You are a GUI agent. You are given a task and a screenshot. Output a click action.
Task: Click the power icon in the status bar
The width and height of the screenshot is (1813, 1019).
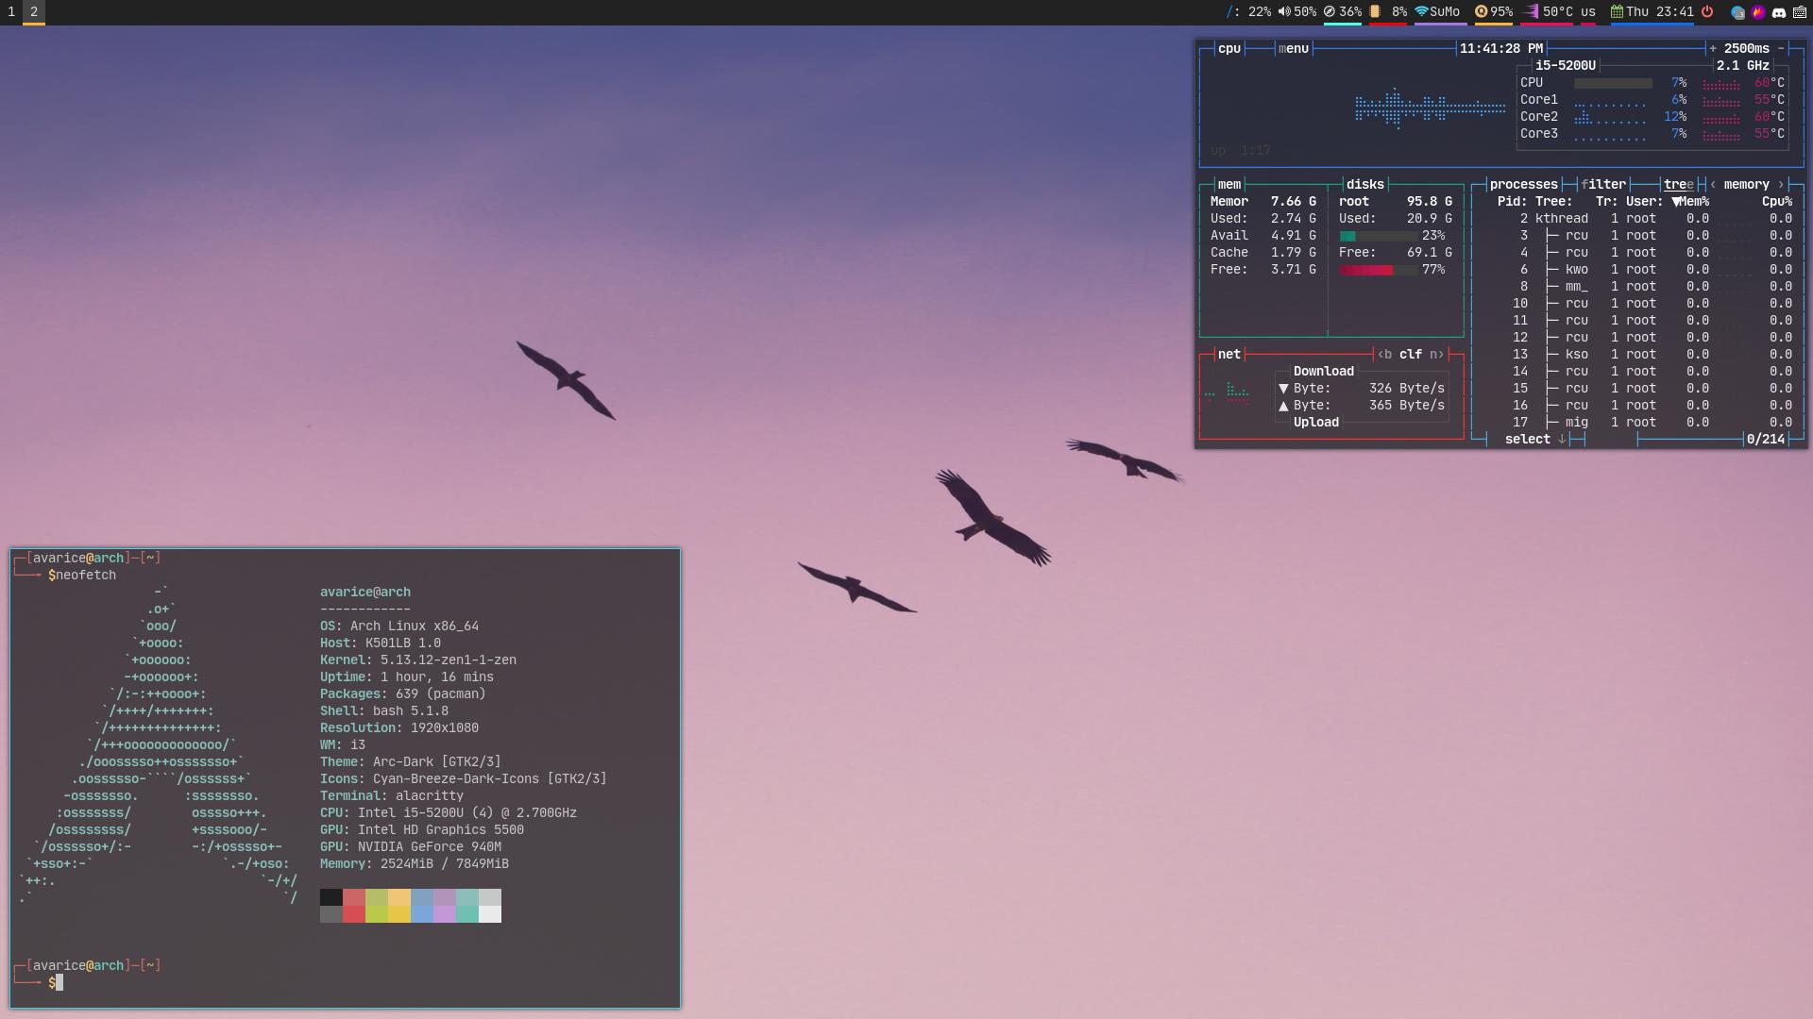coord(1707,12)
